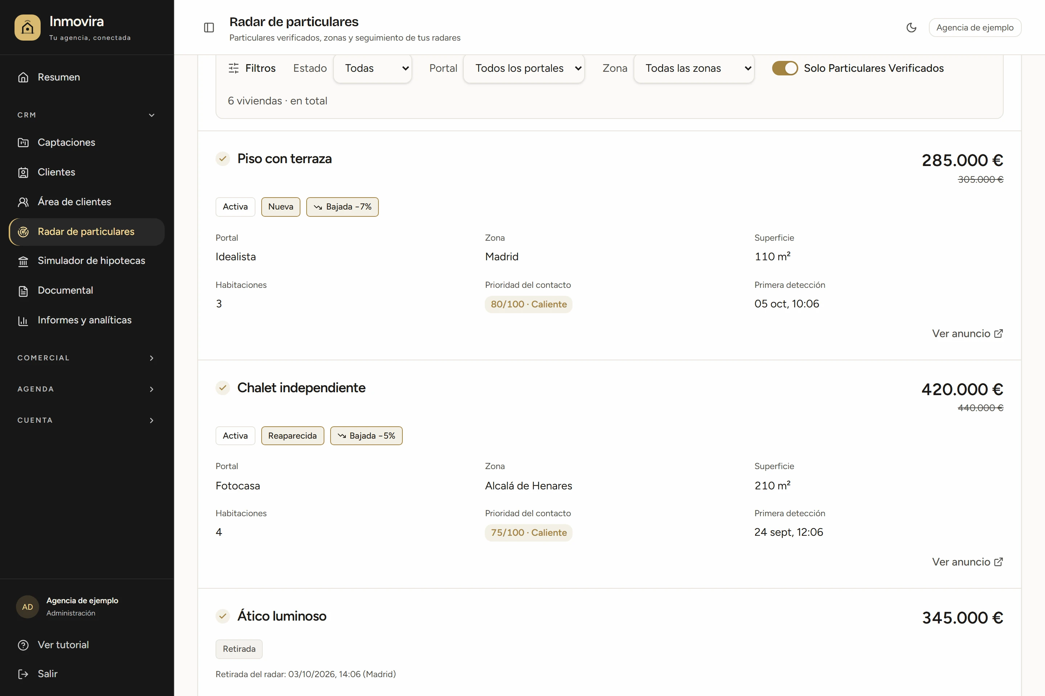This screenshot has width=1045, height=696.
Task: Open Ver anuncio link for Piso con terraza
Action: point(967,333)
